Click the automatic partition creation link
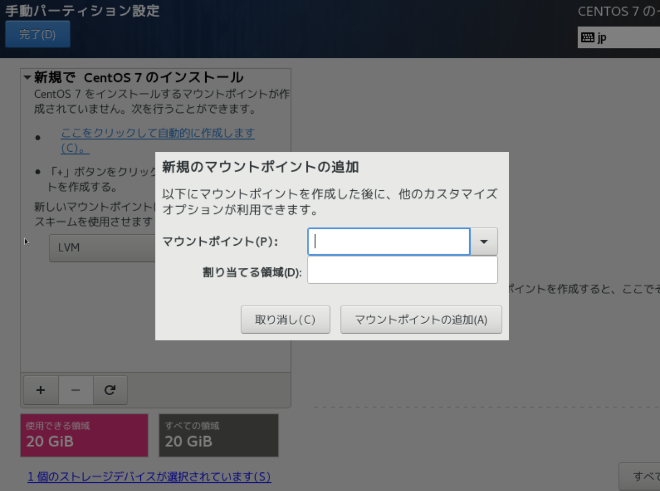Screen dimensions: 660x491 [x=158, y=134]
